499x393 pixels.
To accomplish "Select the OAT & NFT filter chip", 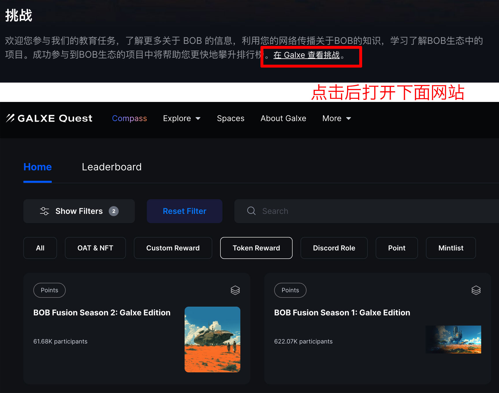I will coord(95,248).
